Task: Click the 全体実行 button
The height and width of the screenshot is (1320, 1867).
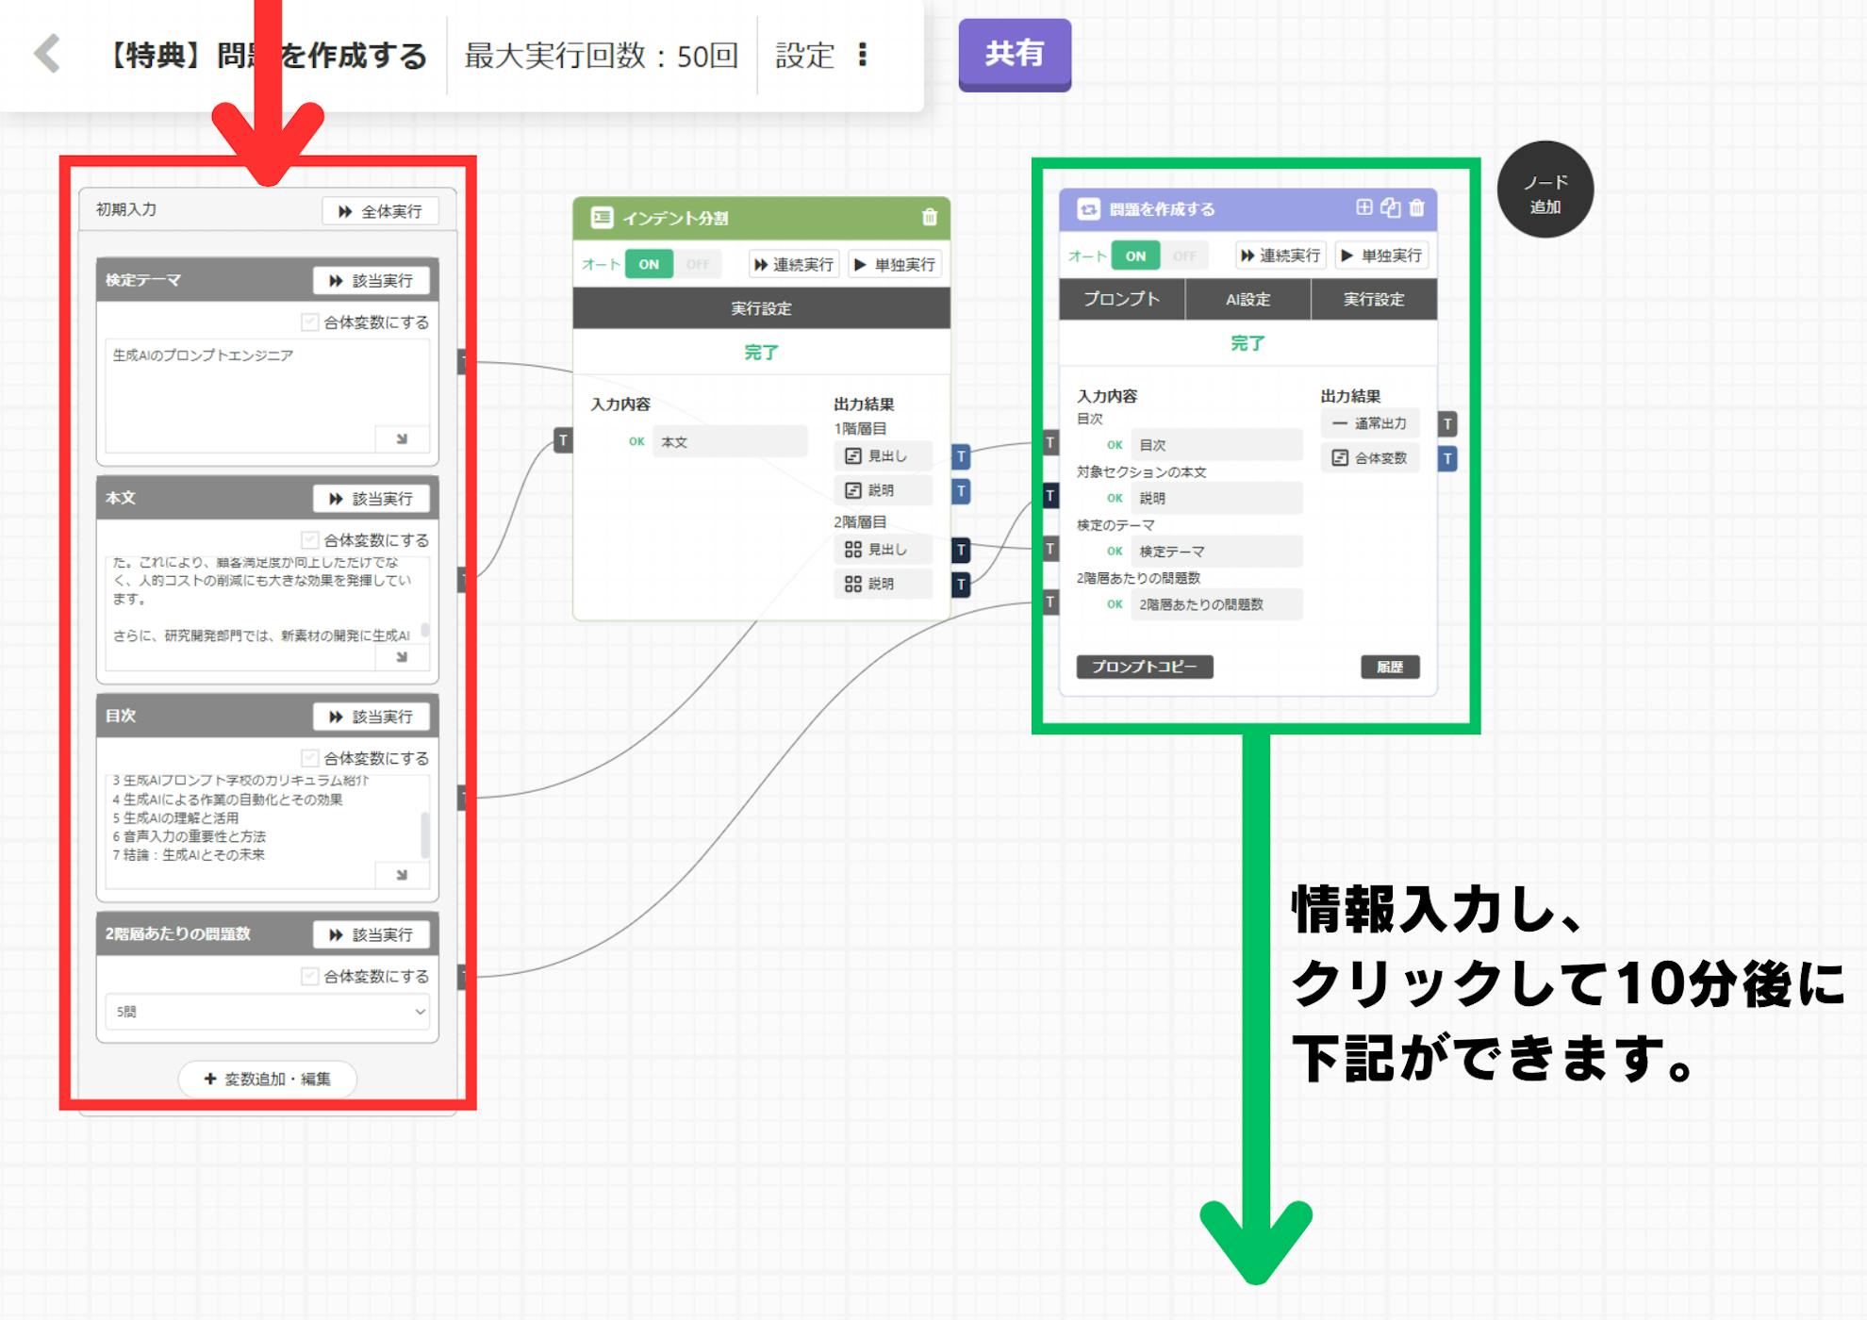Action: coord(380,211)
